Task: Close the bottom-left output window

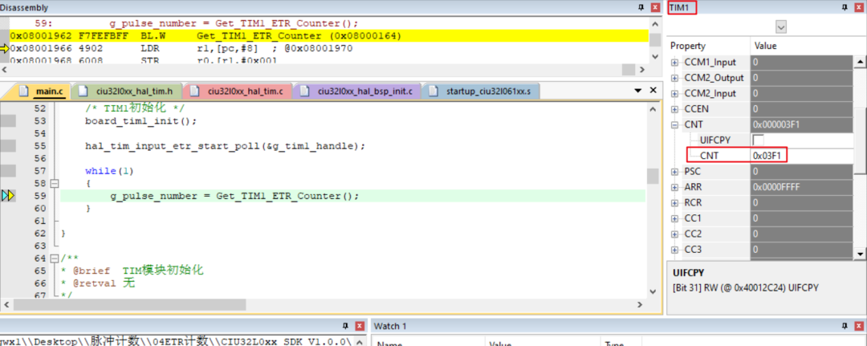Action: (x=360, y=326)
